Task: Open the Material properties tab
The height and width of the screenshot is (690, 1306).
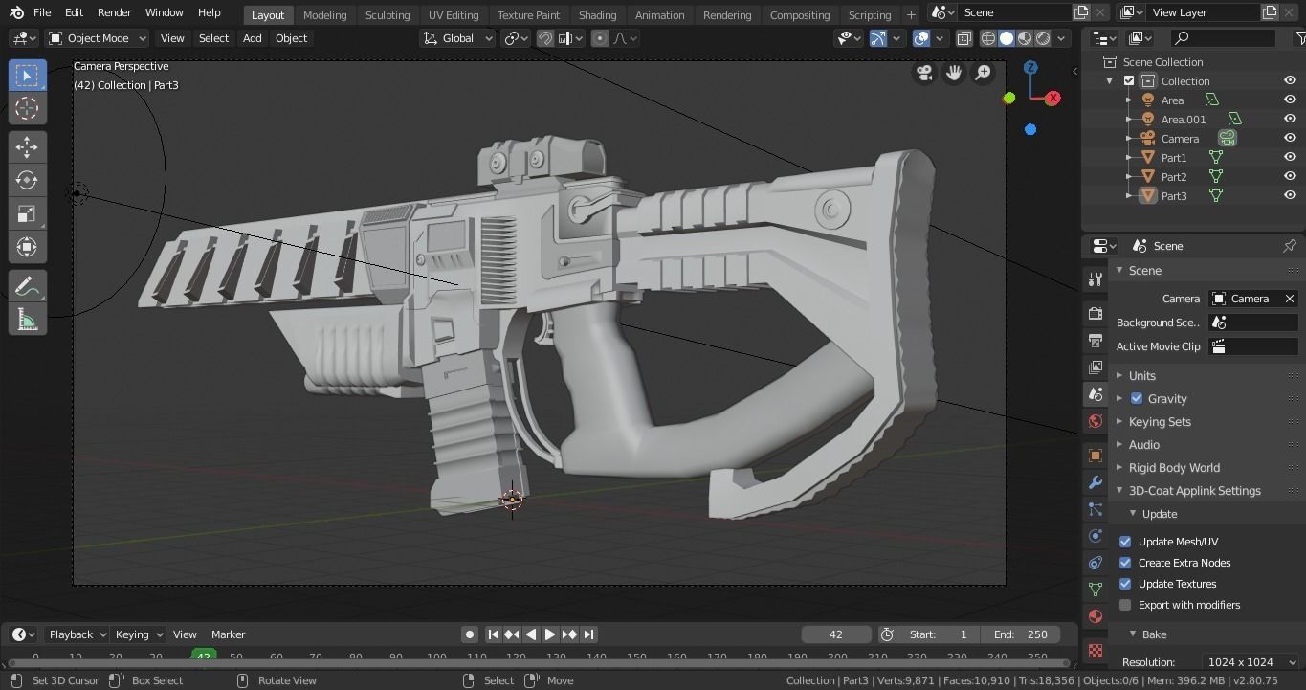Action: click(x=1096, y=616)
